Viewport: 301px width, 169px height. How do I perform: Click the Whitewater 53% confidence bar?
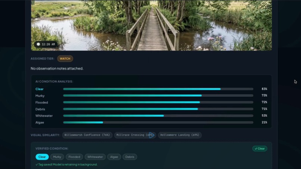158,116
